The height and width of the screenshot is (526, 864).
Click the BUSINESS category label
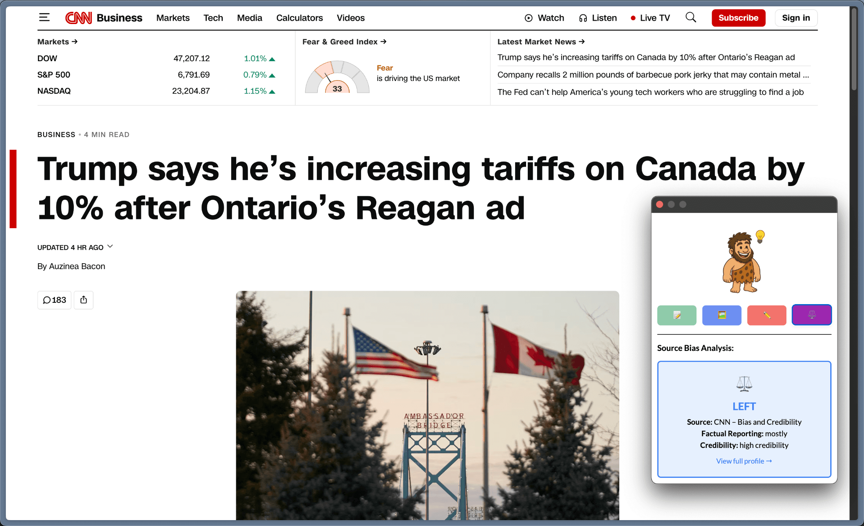point(56,135)
